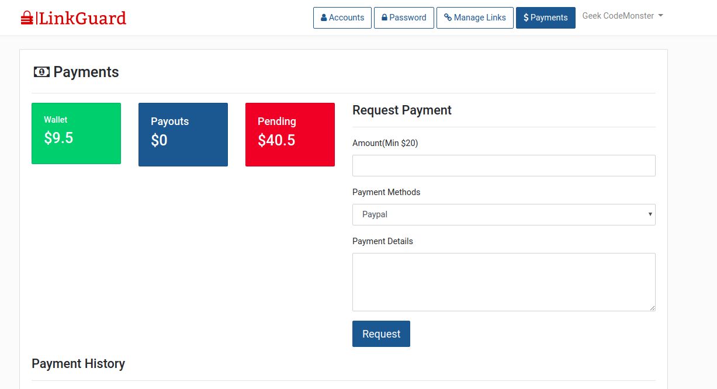Click the red Pending amount card

point(290,134)
